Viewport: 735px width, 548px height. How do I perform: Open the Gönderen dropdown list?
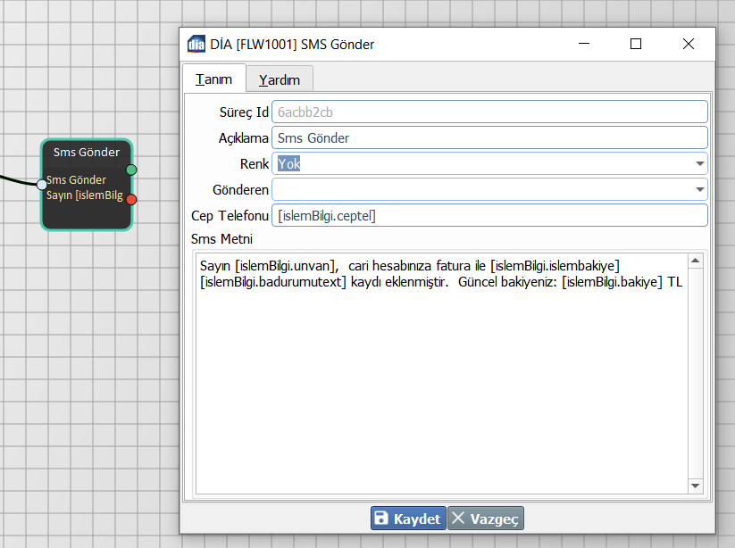(x=699, y=190)
